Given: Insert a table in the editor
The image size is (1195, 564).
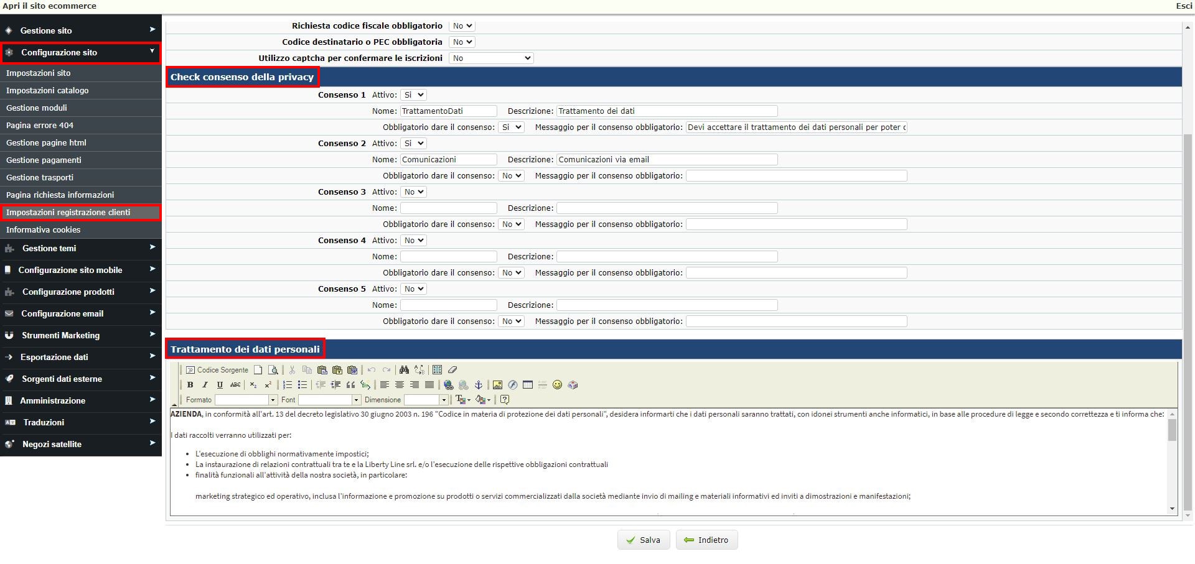Looking at the screenshot, I should pos(528,385).
